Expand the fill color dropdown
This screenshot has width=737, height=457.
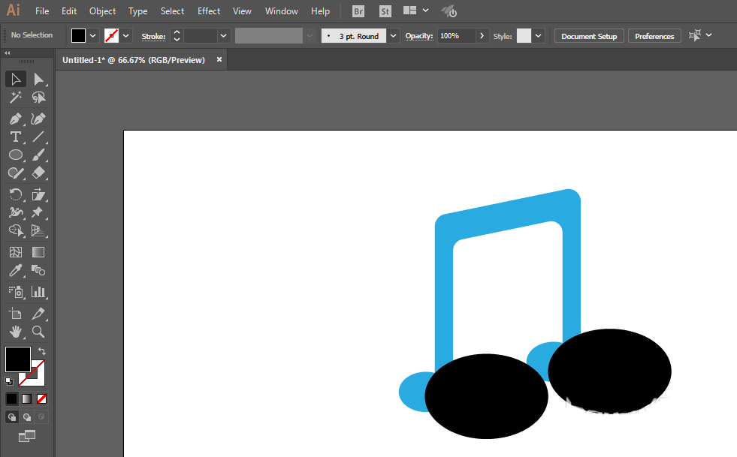pos(93,35)
